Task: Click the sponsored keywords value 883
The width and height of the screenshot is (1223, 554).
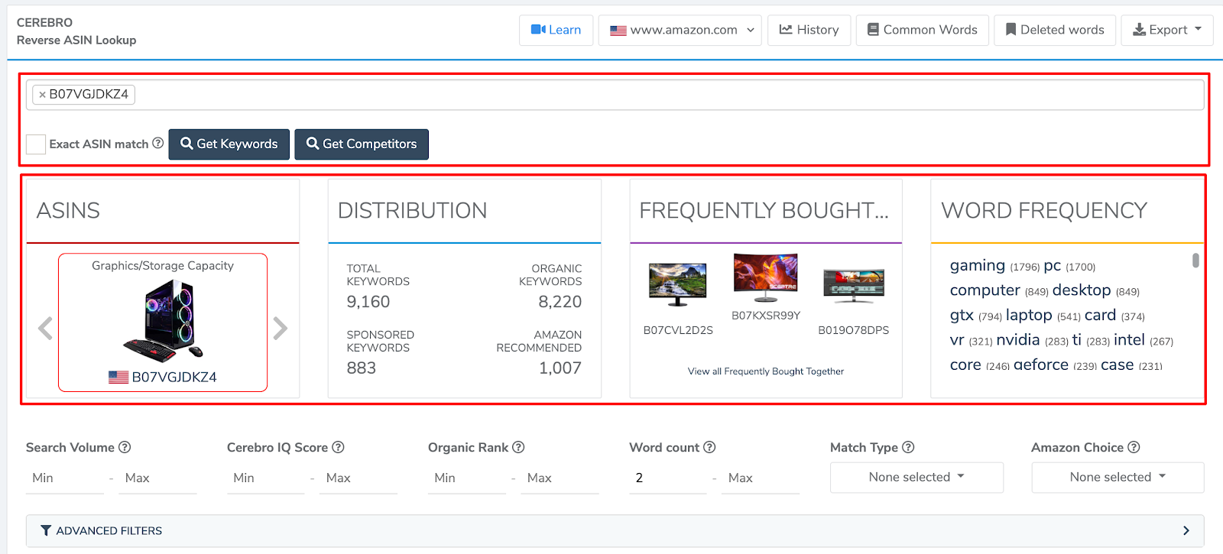Action: coord(362,368)
